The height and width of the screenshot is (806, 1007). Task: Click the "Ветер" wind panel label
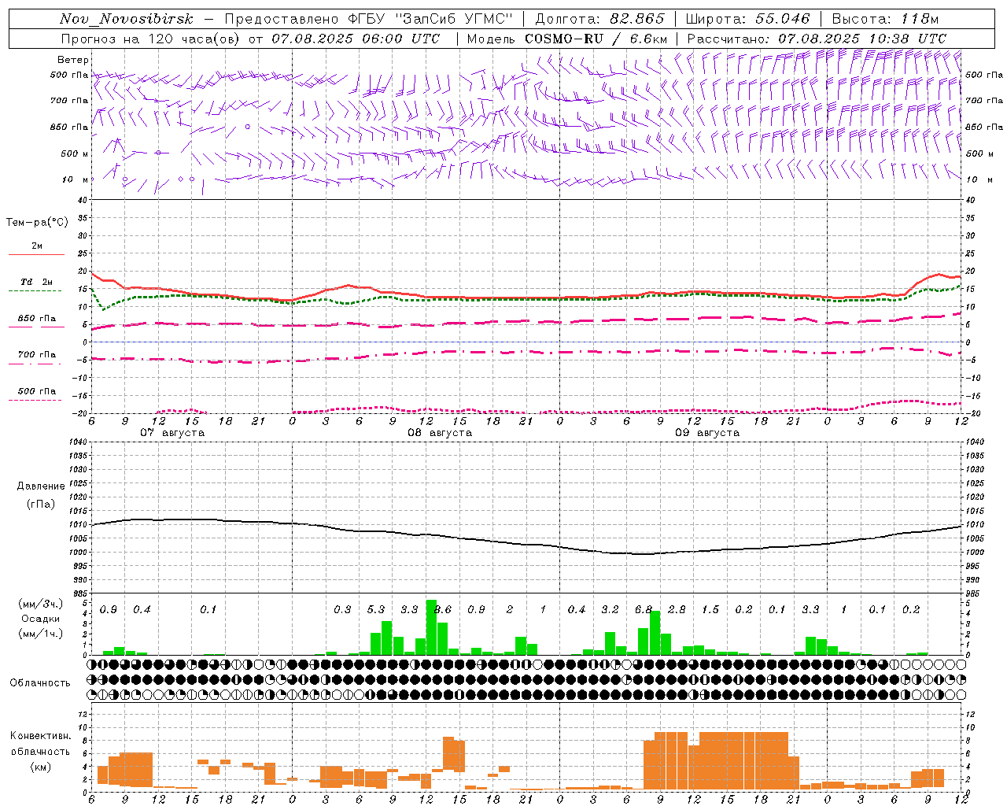[x=73, y=60]
